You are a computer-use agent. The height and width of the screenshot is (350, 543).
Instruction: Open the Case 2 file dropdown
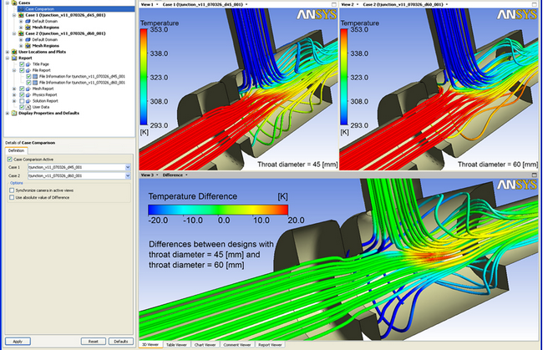(128, 176)
